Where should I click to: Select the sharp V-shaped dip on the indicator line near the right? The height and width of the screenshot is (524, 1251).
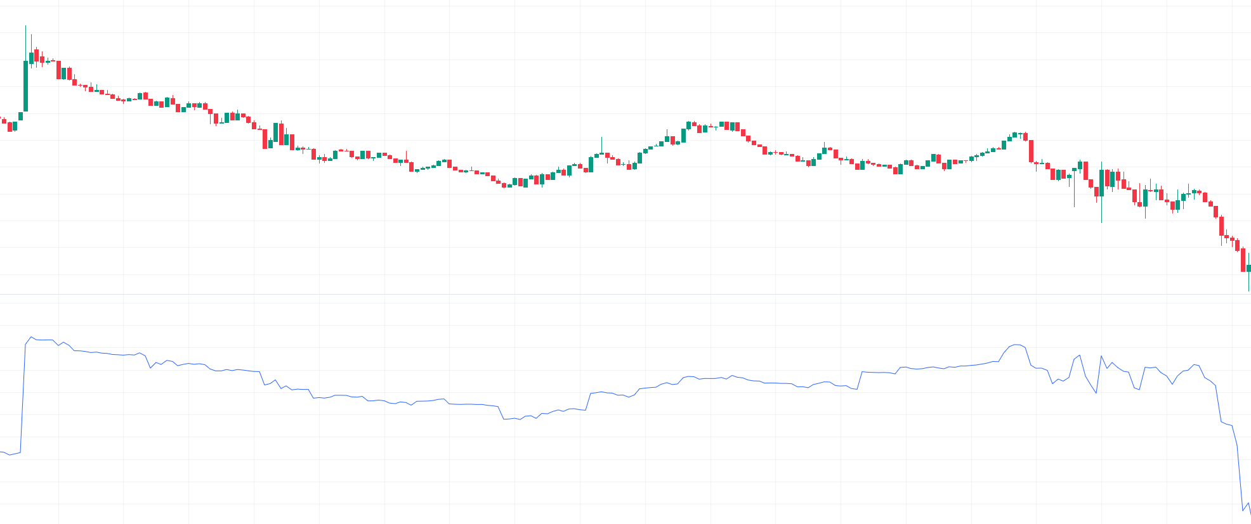[x=1096, y=392]
